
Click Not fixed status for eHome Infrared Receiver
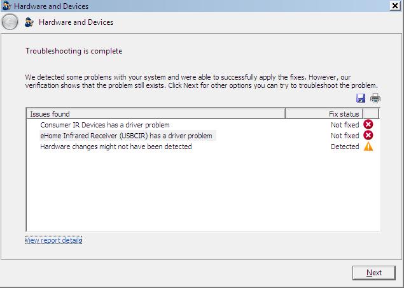[345, 136]
